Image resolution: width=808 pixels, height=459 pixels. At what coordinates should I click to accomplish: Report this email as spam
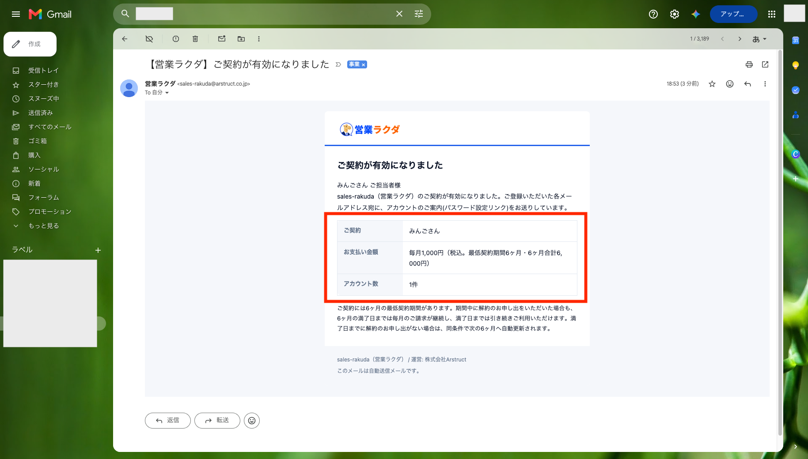[176, 39]
